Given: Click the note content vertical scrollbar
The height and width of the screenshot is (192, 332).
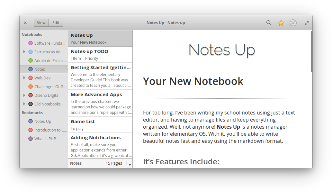Looking at the screenshot, I should (x=311, y=51).
